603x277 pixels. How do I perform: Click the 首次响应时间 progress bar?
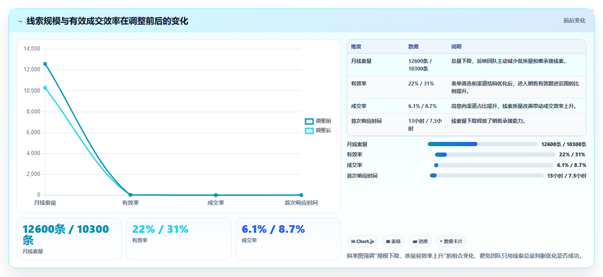pos(487,175)
